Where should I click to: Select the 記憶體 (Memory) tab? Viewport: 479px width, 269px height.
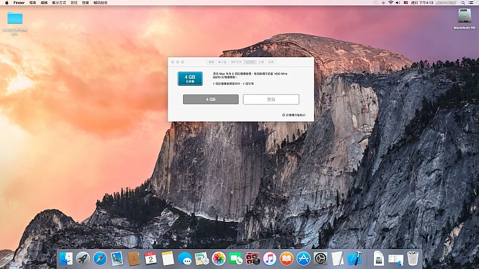pyautogui.click(x=250, y=62)
